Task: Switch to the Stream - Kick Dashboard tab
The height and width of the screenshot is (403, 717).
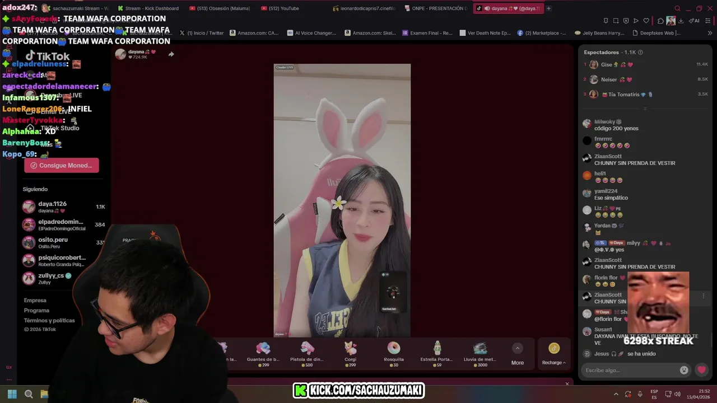Action: [x=148, y=8]
